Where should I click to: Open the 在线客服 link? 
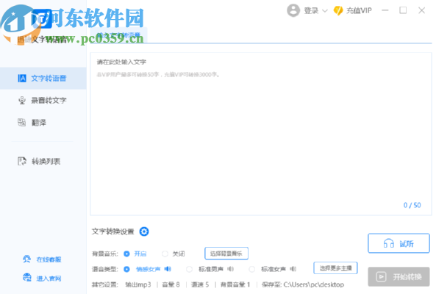[x=49, y=259]
